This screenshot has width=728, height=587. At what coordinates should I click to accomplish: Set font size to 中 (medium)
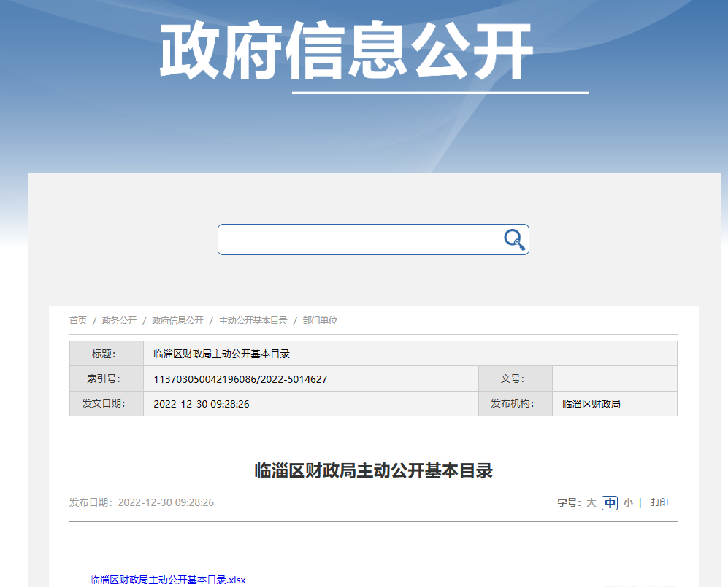(610, 502)
